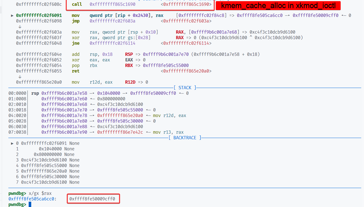Click the down arrow below the ret instruction
The width and height of the screenshot is (364, 207).
20,77
